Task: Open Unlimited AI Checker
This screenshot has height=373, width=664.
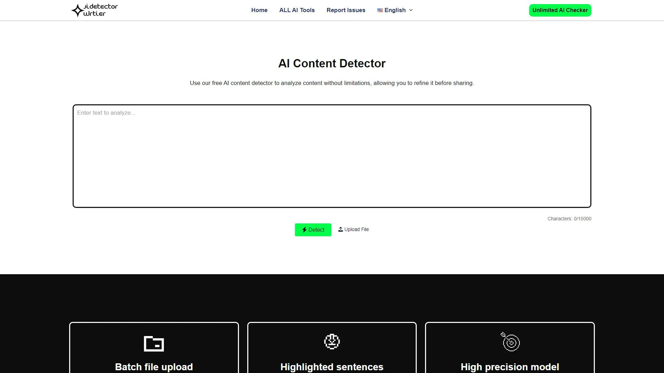Action: [x=560, y=10]
